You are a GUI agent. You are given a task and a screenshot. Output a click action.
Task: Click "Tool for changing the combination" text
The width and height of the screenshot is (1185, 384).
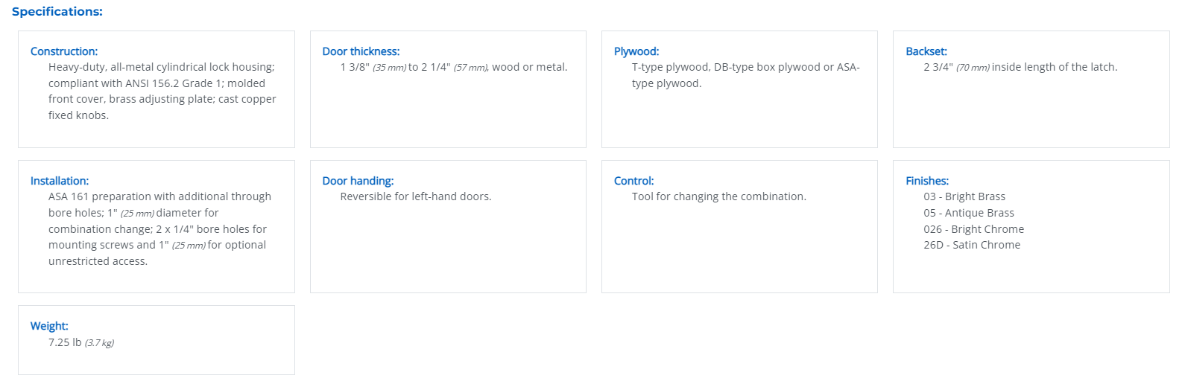tap(719, 196)
